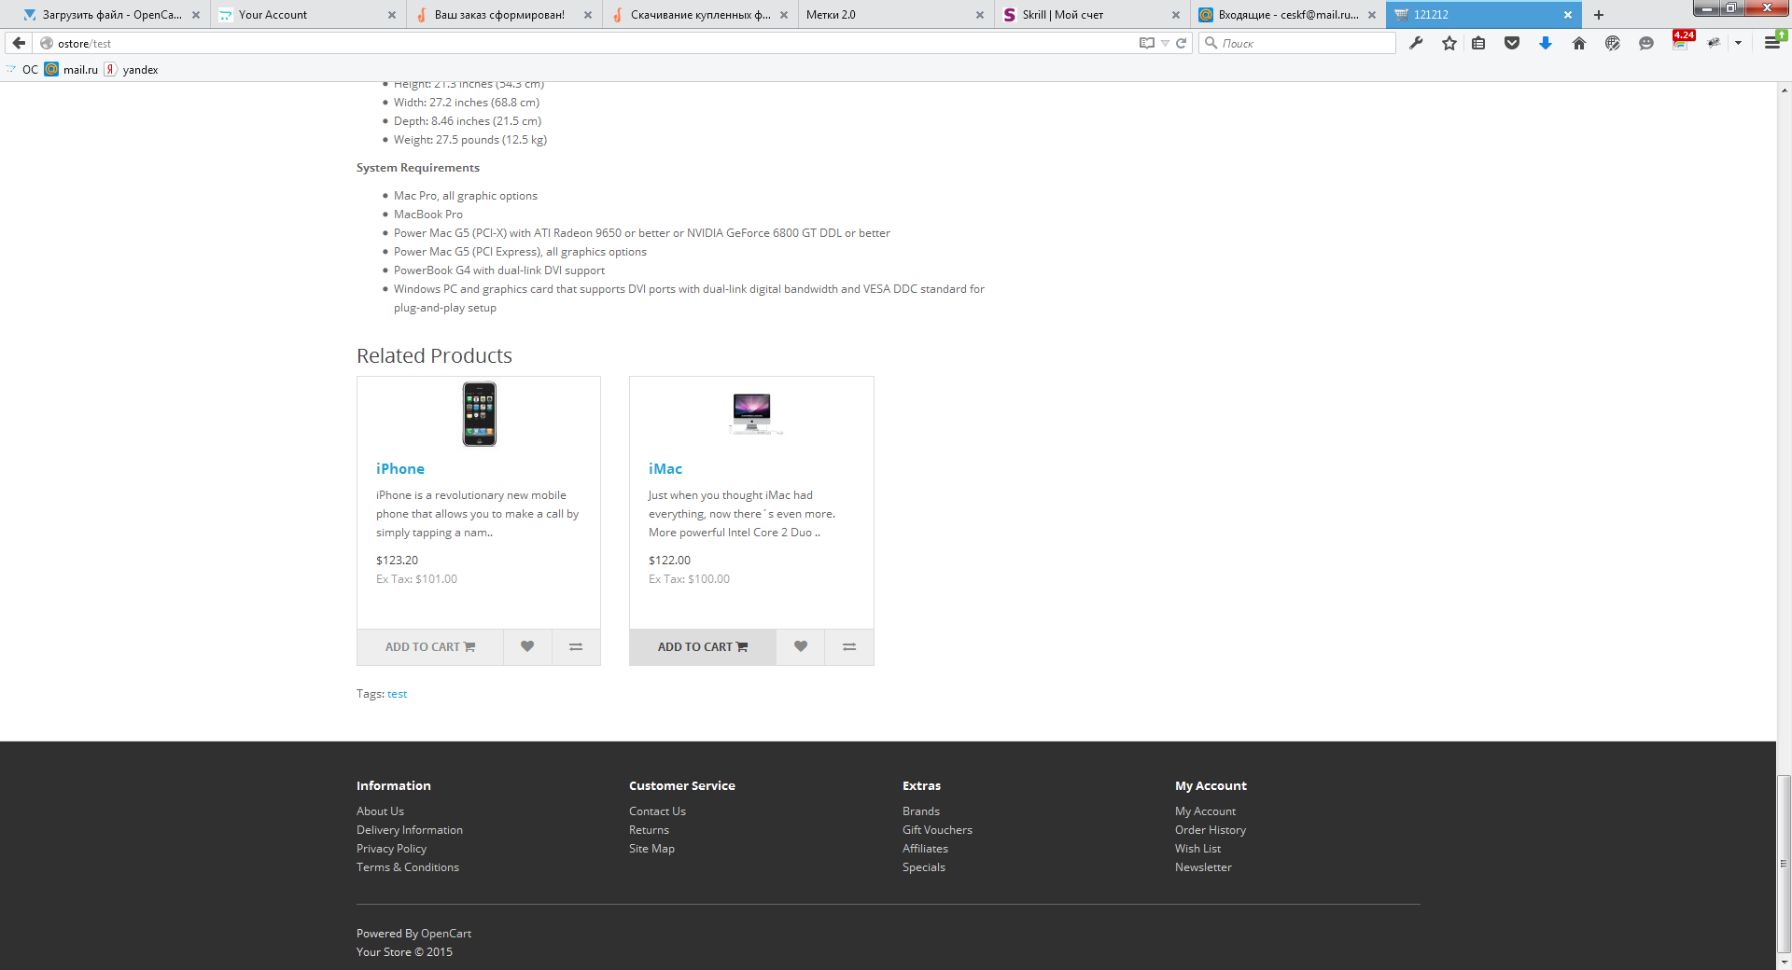Click the browser back arrow button
This screenshot has height=970, width=1792.
(x=19, y=43)
